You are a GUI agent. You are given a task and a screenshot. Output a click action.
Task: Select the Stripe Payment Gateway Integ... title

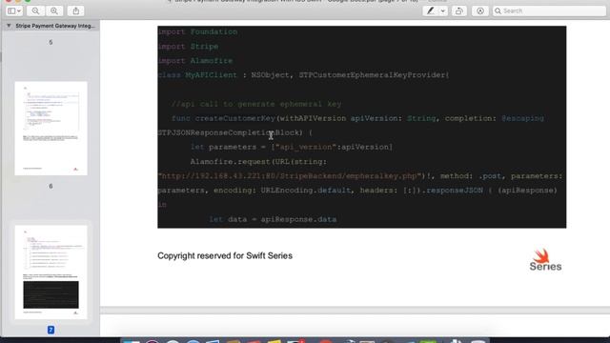(55, 26)
